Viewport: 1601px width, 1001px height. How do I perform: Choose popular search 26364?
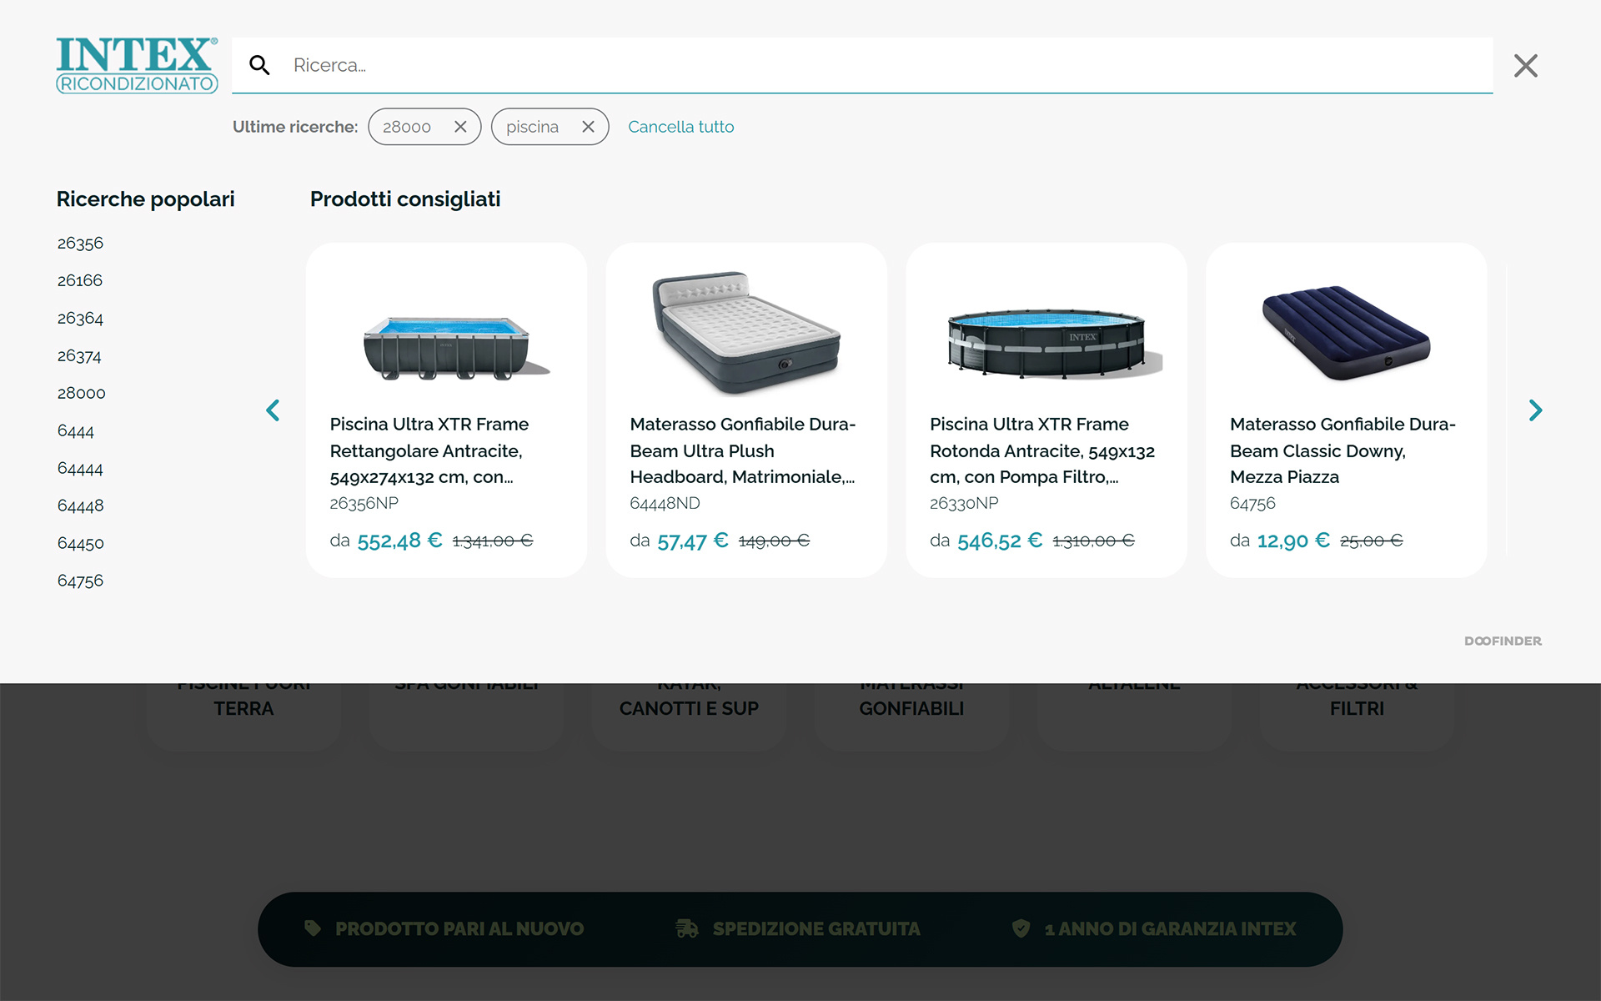(80, 319)
